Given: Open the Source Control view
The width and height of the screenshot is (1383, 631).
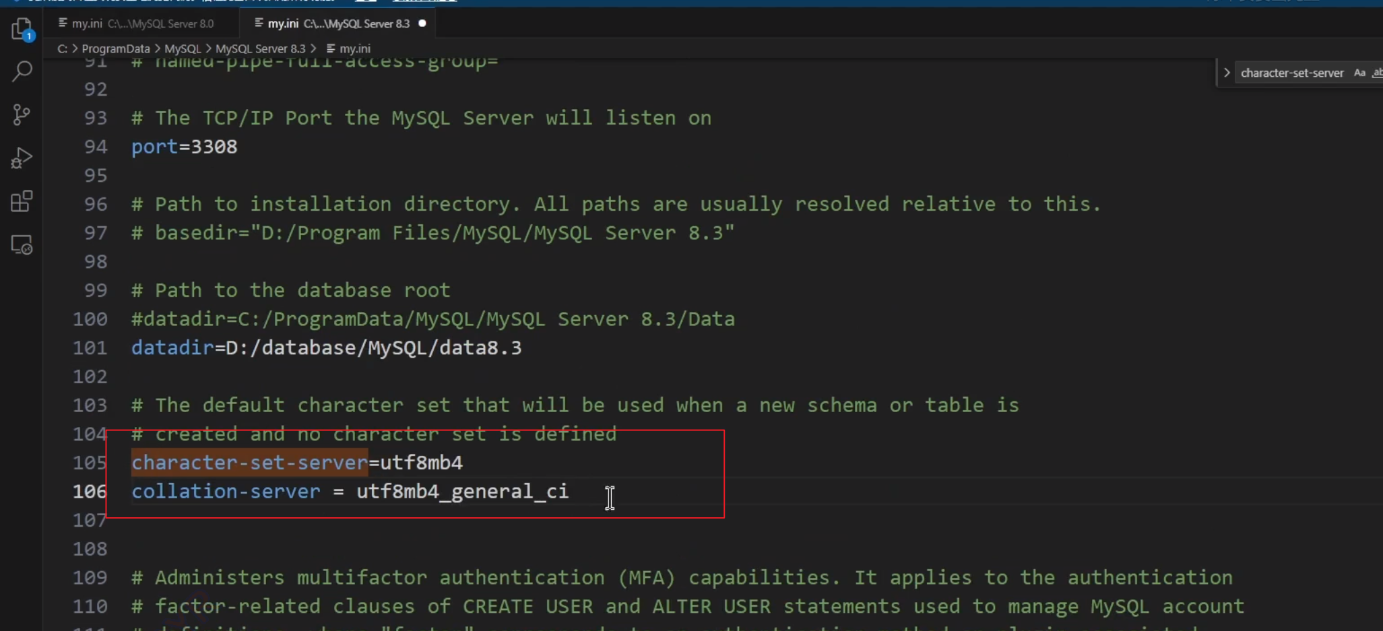Looking at the screenshot, I should click(x=22, y=114).
